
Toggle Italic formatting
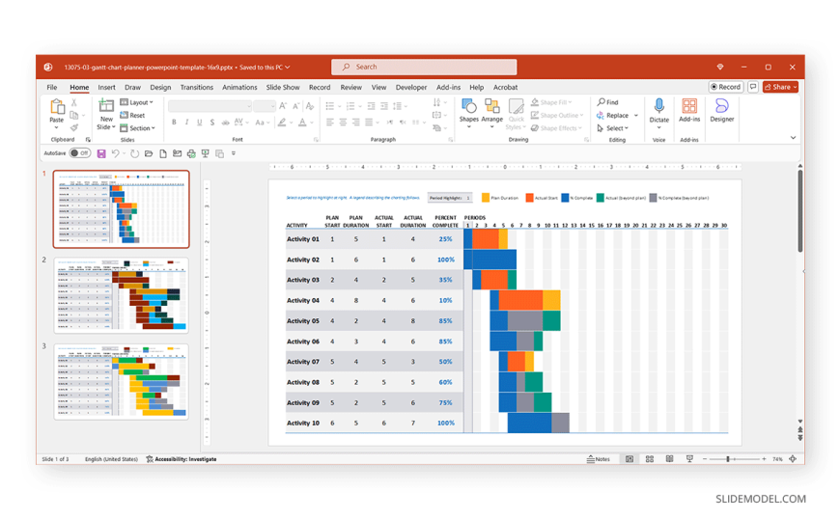186,123
